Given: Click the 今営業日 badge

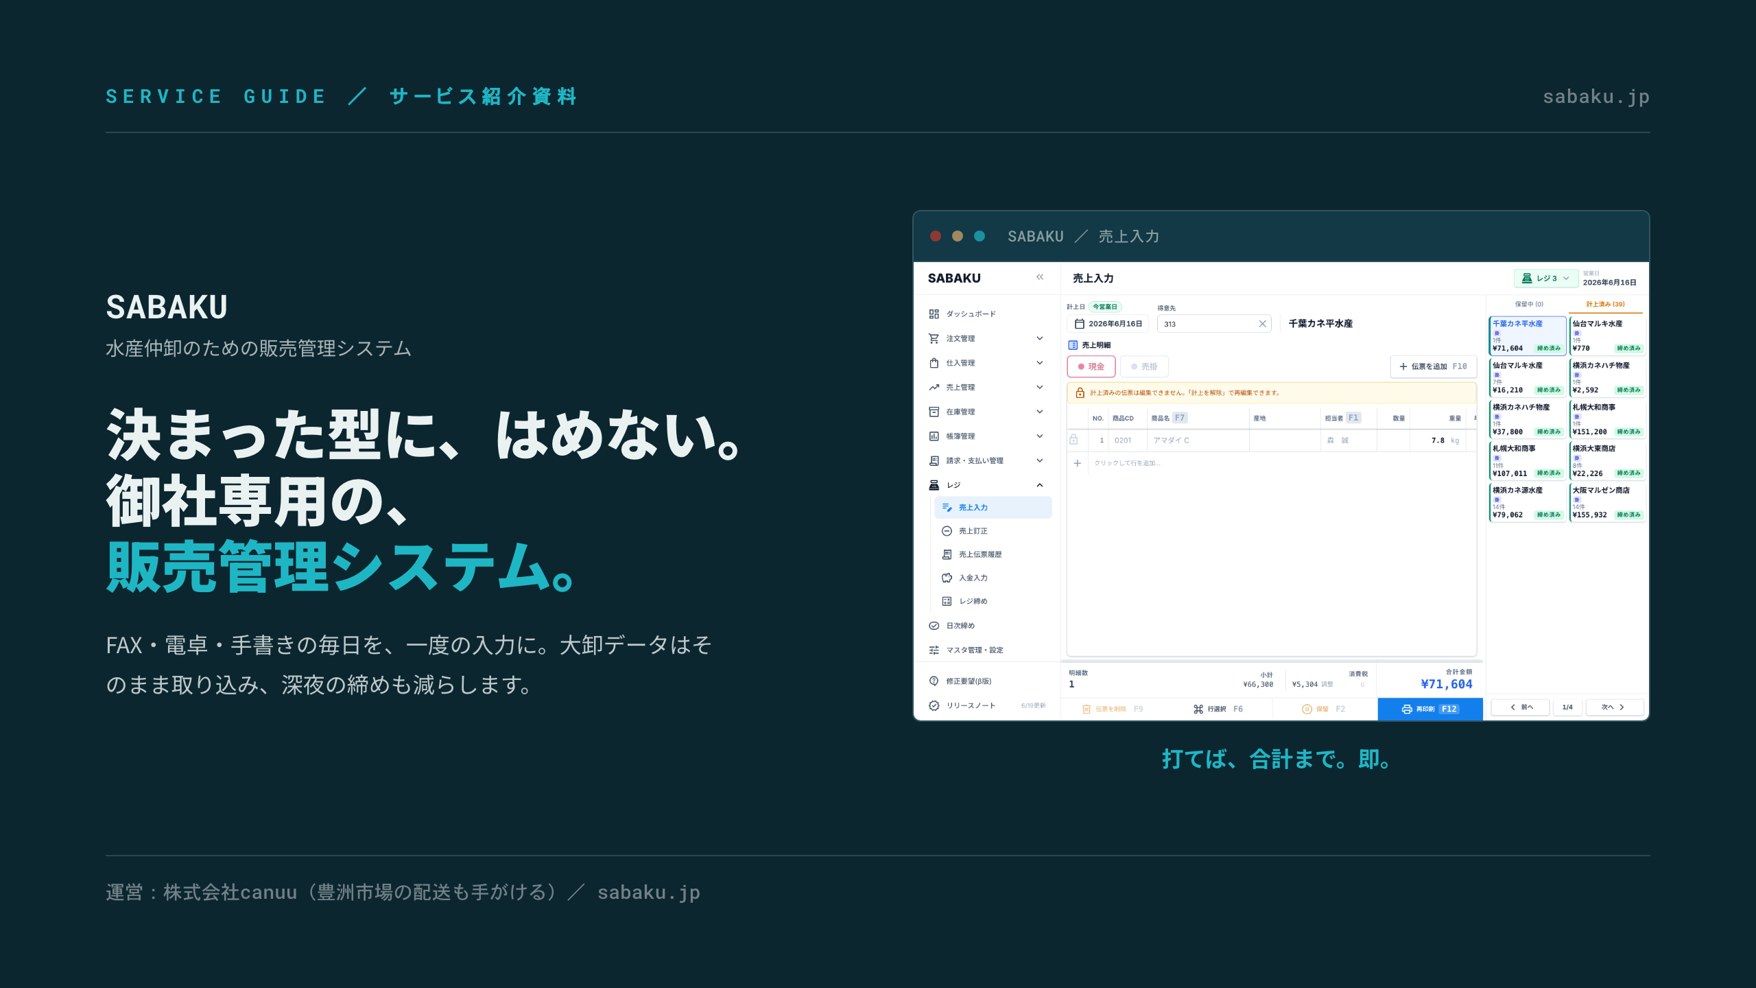Looking at the screenshot, I should point(1104,307).
